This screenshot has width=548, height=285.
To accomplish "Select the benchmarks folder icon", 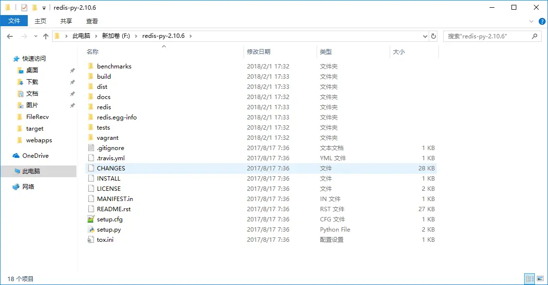I will coord(91,66).
